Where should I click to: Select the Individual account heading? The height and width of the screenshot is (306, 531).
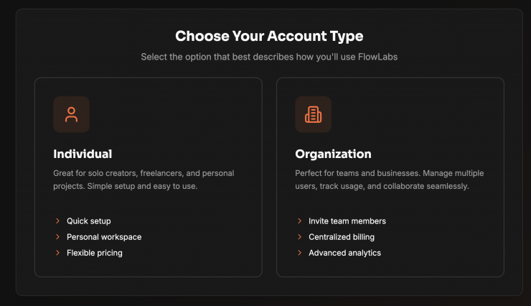(83, 154)
